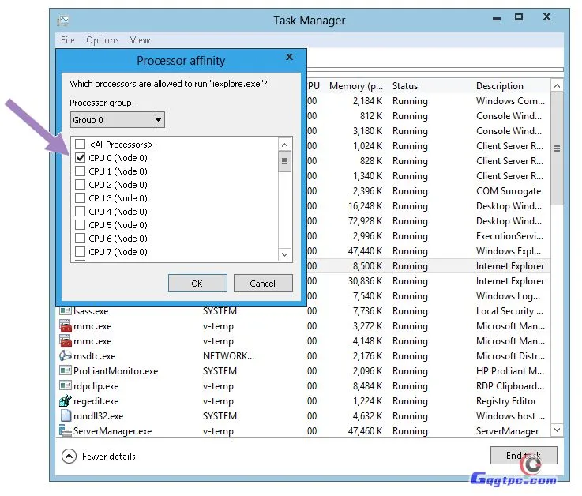The height and width of the screenshot is (496, 582).
Task: Click the CPU list scroll-down arrow
Action: click(285, 254)
